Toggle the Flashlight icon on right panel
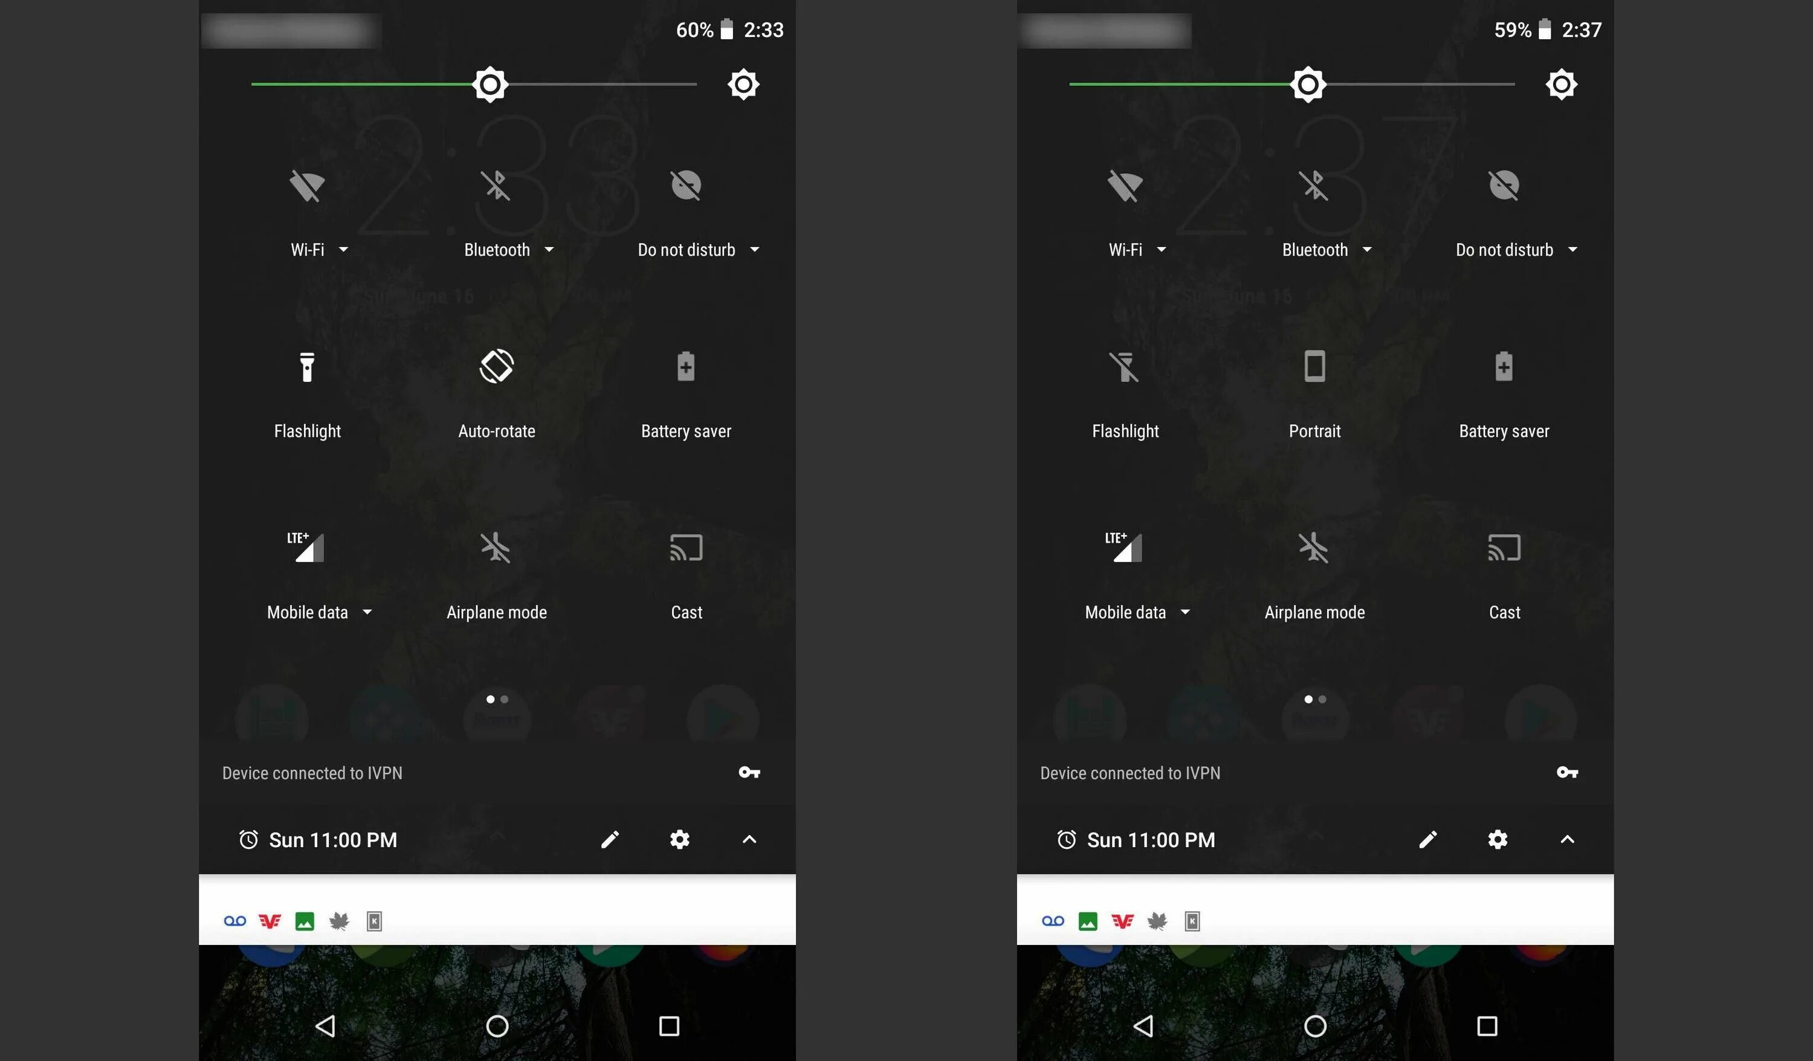Viewport: 1813px width, 1061px height. (1125, 366)
